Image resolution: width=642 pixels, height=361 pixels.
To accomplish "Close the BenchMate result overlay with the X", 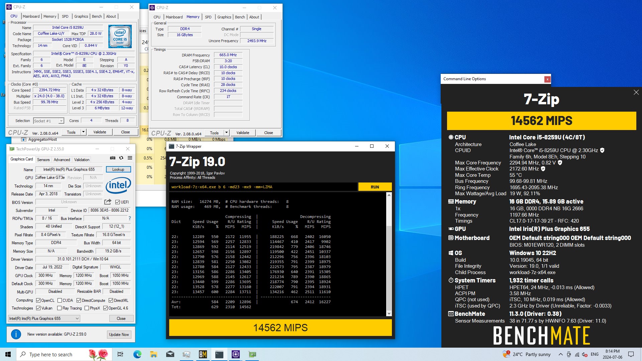I will [x=636, y=92].
